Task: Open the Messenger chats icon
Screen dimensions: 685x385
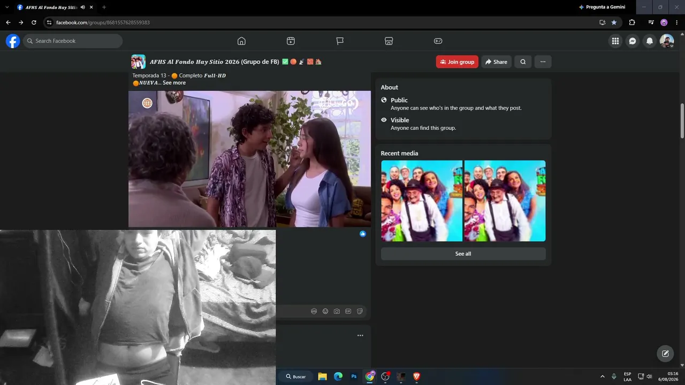Action: (633, 41)
